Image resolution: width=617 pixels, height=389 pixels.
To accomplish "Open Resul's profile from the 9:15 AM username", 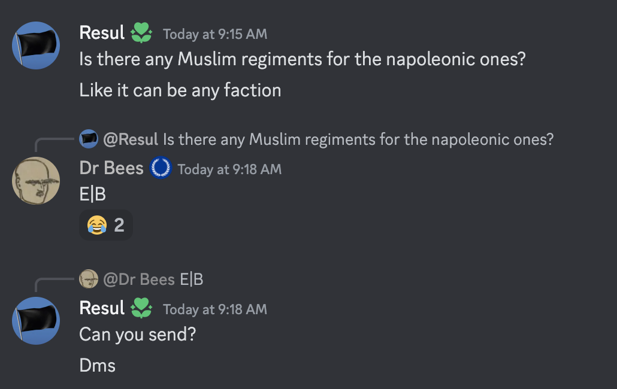I will [x=102, y=33].
